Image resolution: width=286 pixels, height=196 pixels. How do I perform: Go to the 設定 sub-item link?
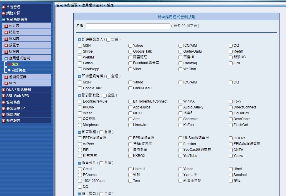pos(15,64)
